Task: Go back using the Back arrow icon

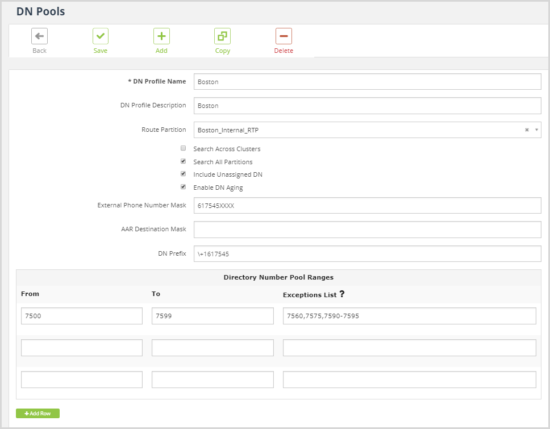Action: click(x=39, y=36)
